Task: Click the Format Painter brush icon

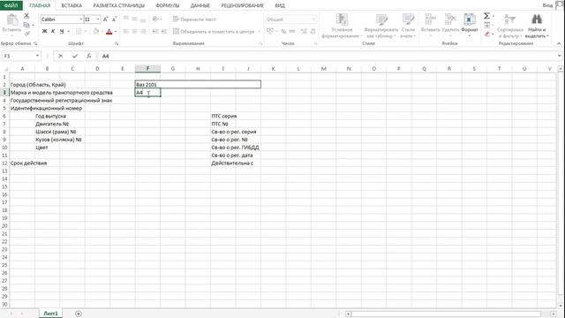Action: tap(27, 34)
